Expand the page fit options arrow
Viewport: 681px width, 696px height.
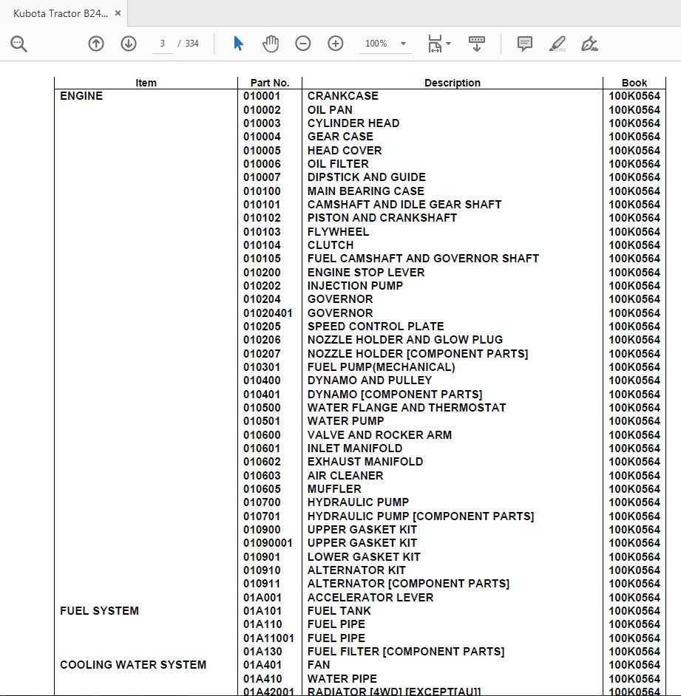[448, 44]
